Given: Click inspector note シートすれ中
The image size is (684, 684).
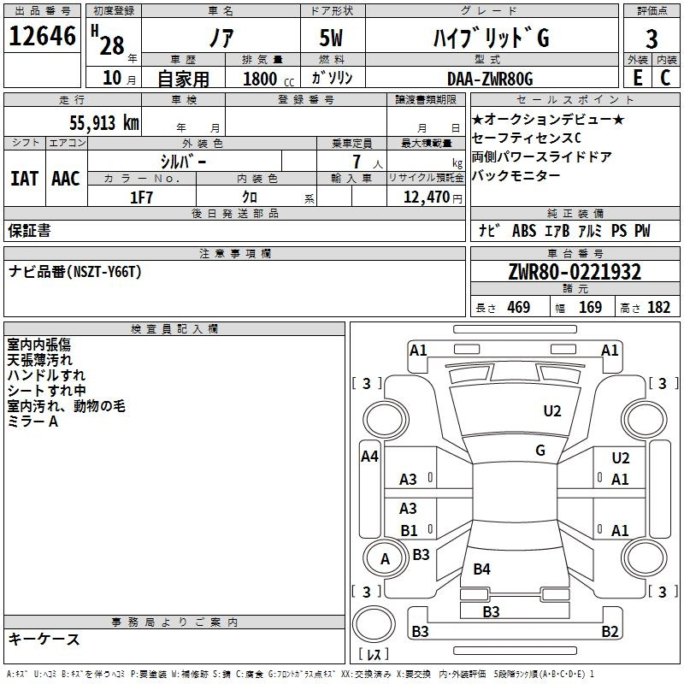Looking at the screenshot, I should click(x=46, y=391).
